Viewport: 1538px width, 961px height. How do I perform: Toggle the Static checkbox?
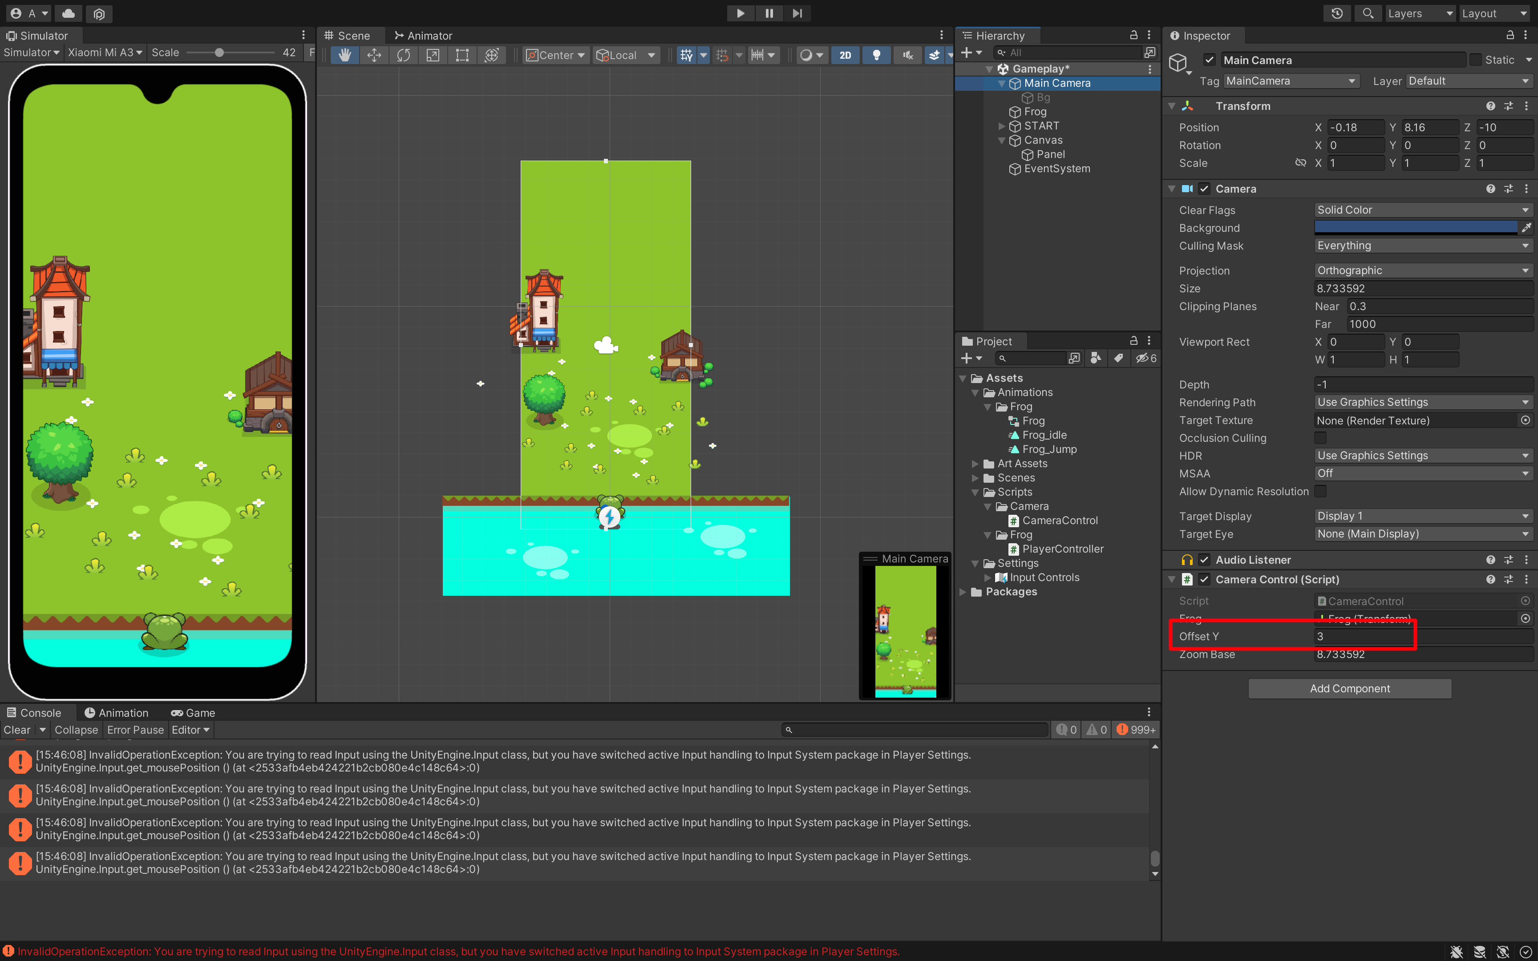point(1476,60)
